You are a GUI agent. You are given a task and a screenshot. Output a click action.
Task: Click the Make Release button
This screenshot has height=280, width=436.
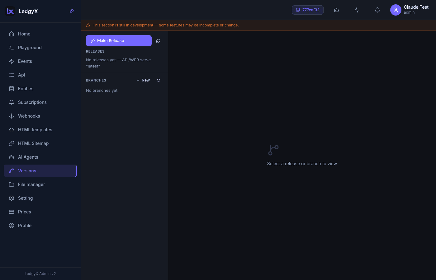pyautogui.click(x=119, y=41)
